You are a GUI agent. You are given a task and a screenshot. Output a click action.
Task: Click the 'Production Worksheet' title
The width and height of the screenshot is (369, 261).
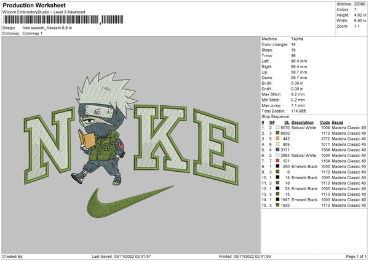coord(34,5)
